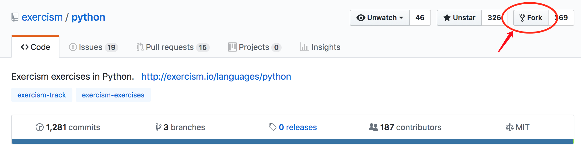581x149 pixels.
Task: Open the exercism.io/languages/python URL
Action: pyautogui.click(x=216, y=77)
